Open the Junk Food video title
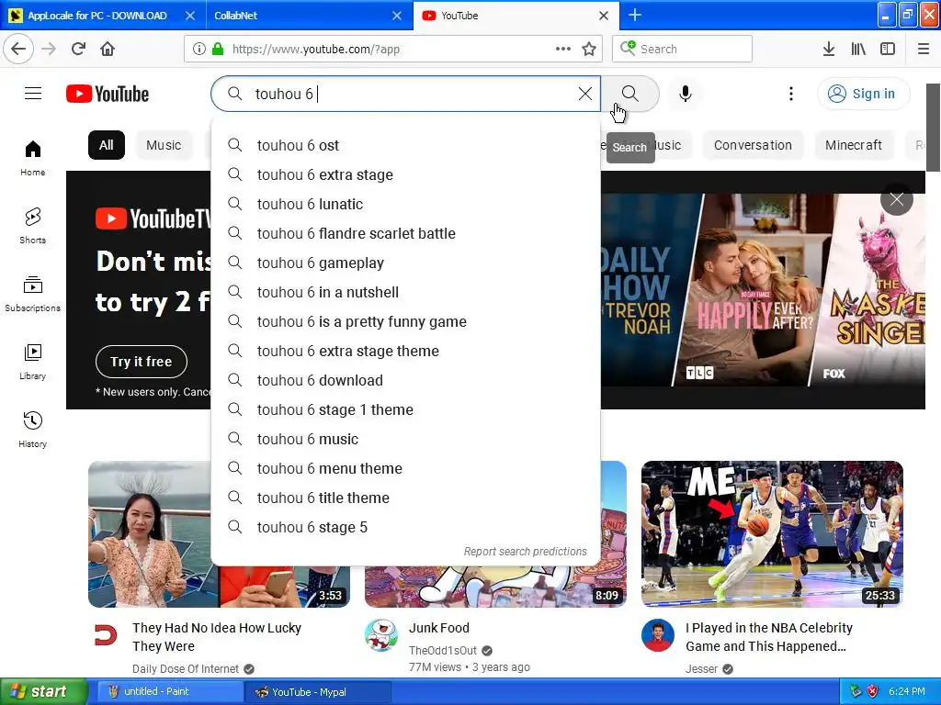The width and height of the screenshot is (941, 705). [x=438, y=628]
